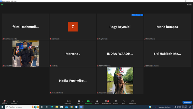
Task: Click Leave Room button
Action: 187,102
